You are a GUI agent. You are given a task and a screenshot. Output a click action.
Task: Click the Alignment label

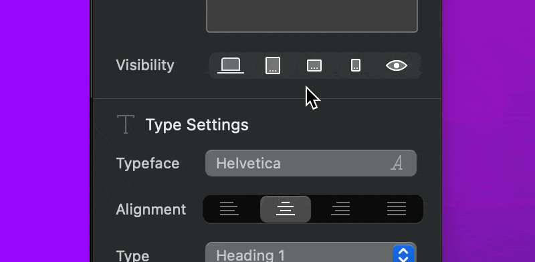pyautogui.click(x=151, y=209)
